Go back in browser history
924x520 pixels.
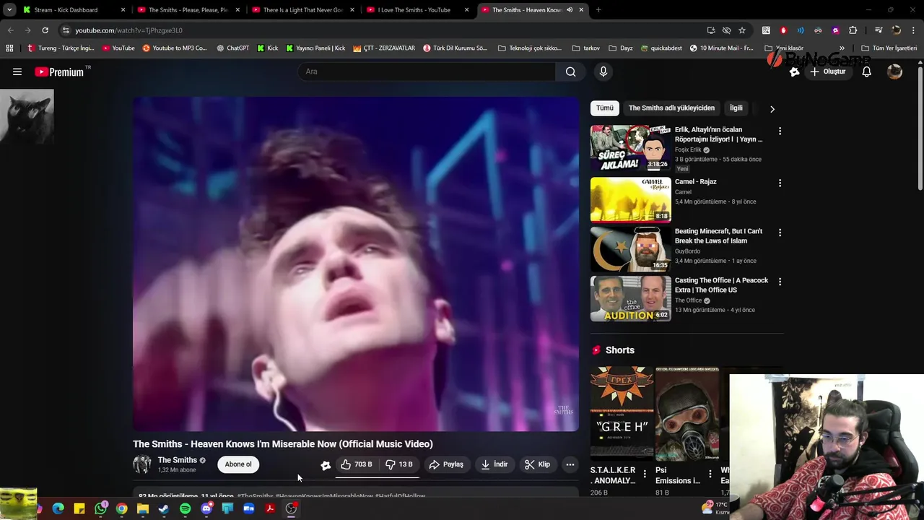click(x=10, y=30)
